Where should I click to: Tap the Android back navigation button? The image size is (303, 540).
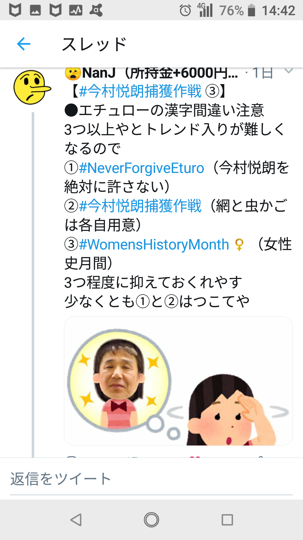click(76, 520)
